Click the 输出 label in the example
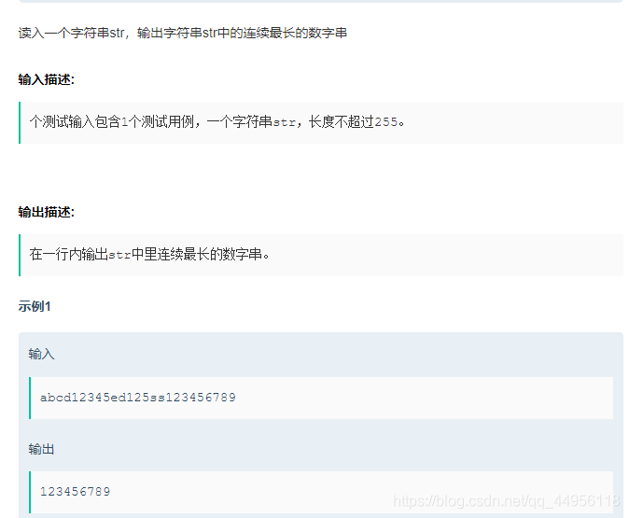This screenshot has width=629, height=518. (41, 449)
